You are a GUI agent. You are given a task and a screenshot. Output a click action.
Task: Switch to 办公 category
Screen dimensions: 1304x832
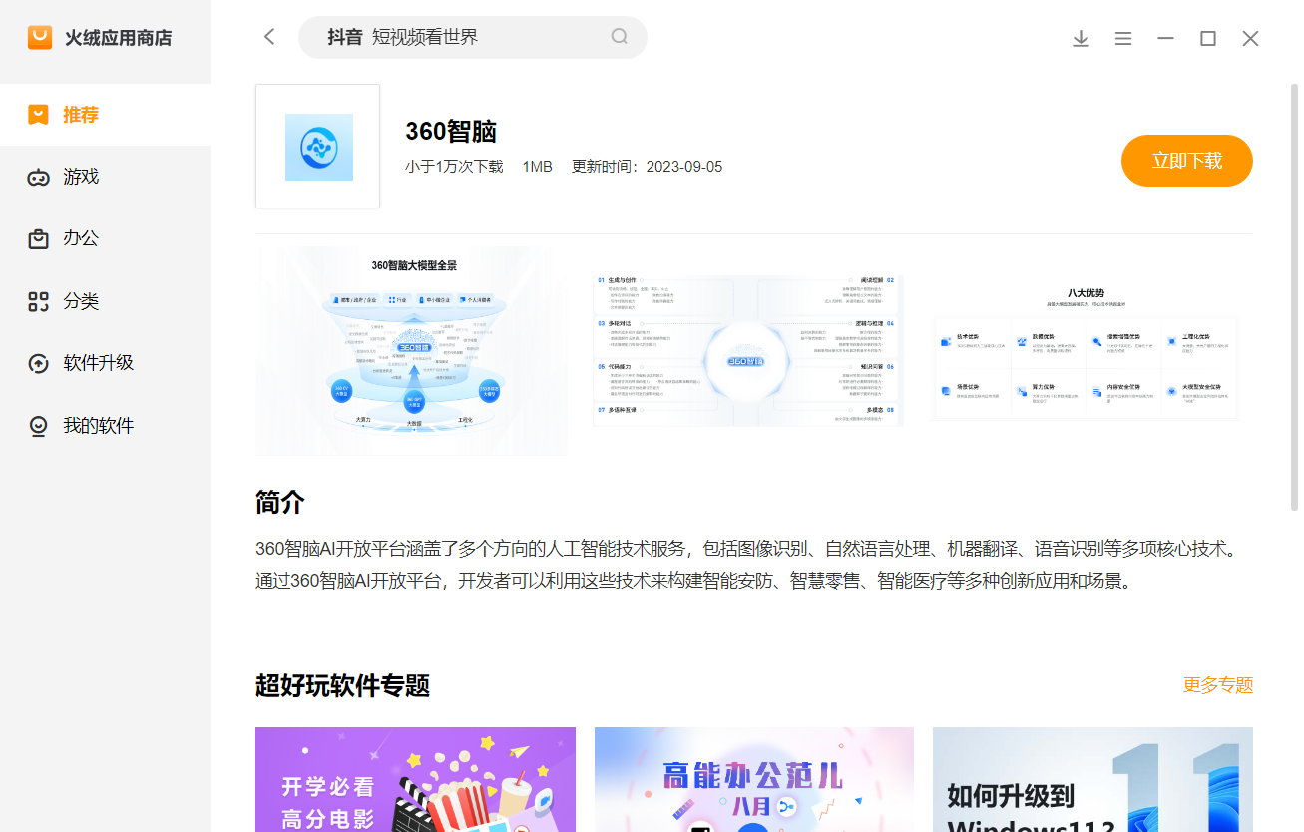coord(105,239)
